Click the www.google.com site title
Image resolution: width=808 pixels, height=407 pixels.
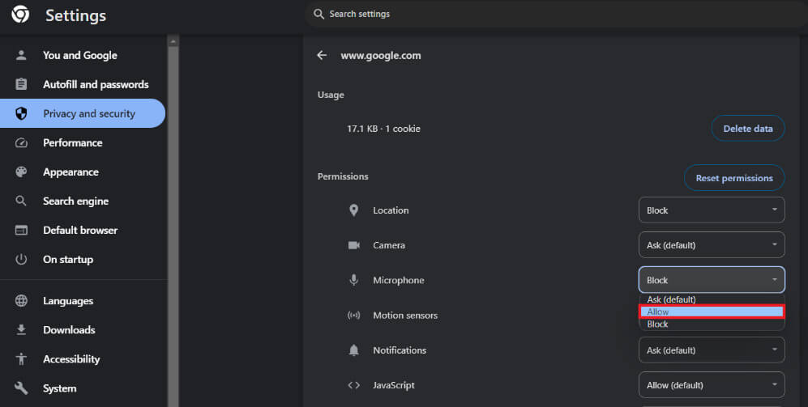pyautogui.click(x=381, y=56)
